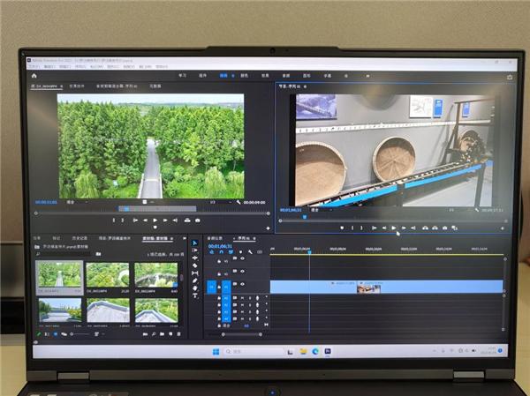Toggle track output eye on topmost video track
This screenshot has width=530, height=396.
pyautogui.click(x=242, y=258)
